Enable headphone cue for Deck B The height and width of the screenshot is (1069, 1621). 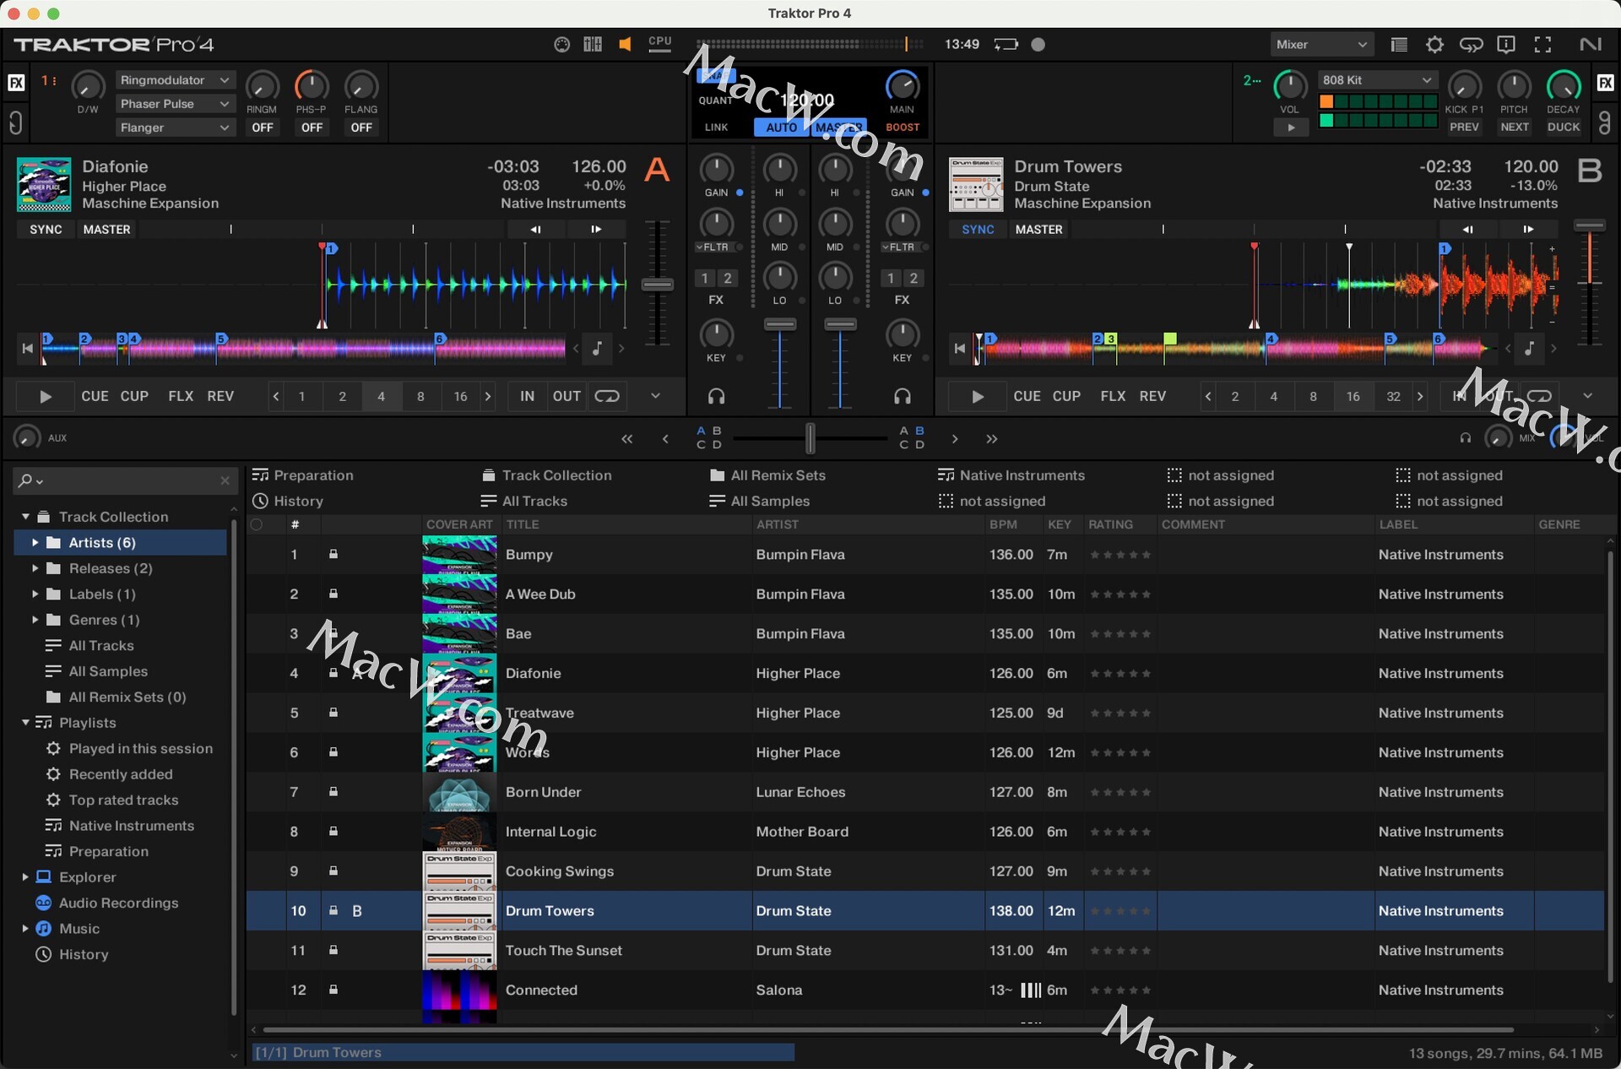(x=903, y=396)
